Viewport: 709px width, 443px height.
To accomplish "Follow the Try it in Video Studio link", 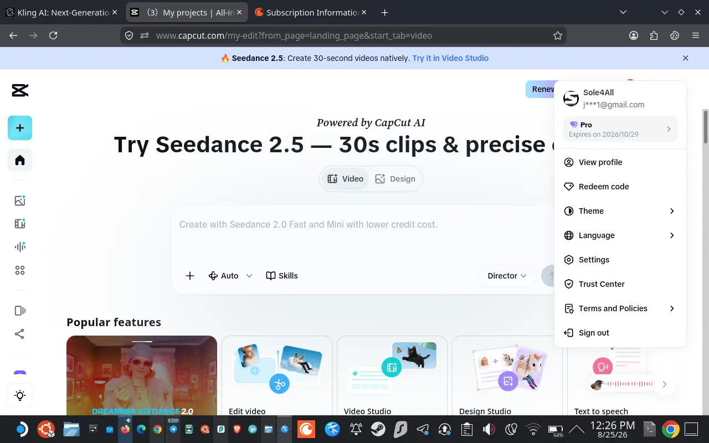I will (450, 58).
